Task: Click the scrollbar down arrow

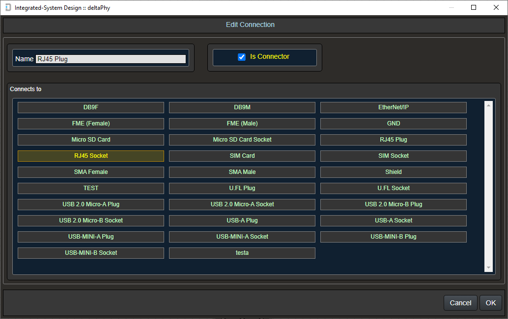Action: point(488,268)
